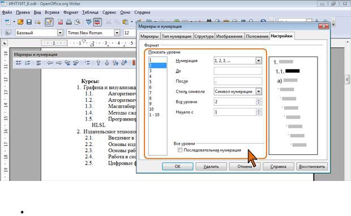Viewport: 351px width, 216px height.
Task: Promote One Level With Subpoints icon
Action: [67, 63]
